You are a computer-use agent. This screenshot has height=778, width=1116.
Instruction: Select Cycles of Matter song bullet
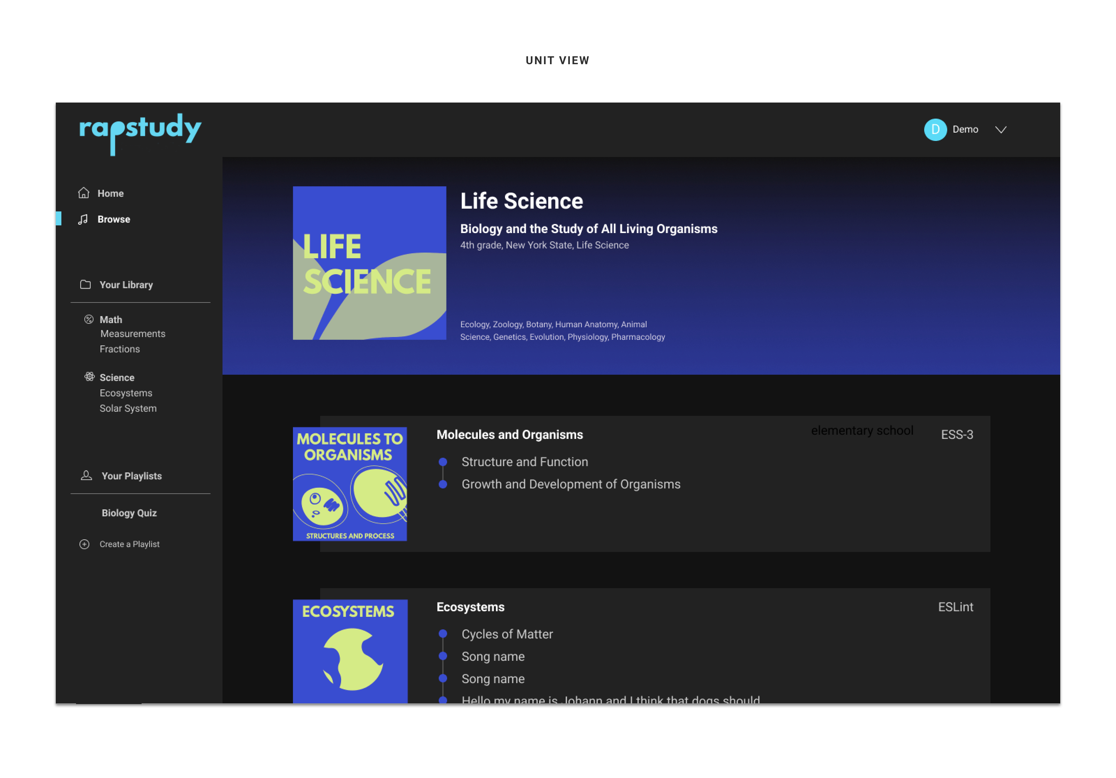(443, 634)
